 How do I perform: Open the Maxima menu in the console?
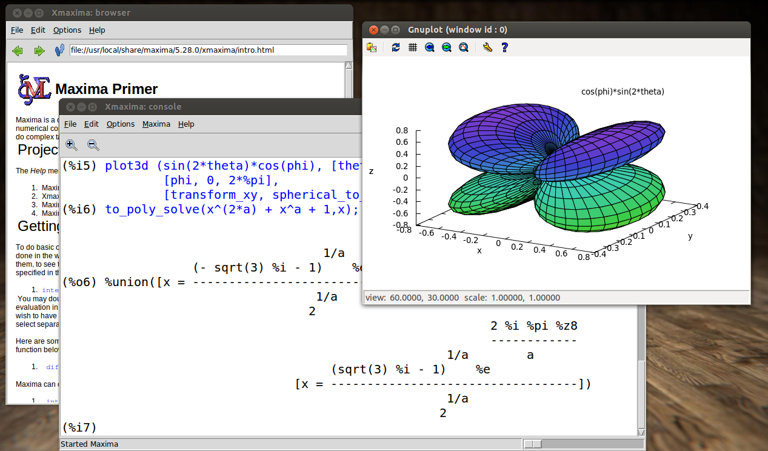coord(156,124)
